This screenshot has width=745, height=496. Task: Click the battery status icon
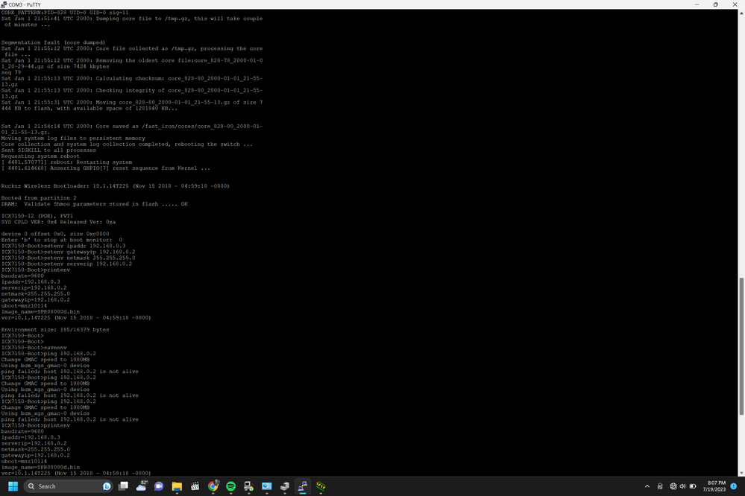pyautogui.click(x=693, y=486)
